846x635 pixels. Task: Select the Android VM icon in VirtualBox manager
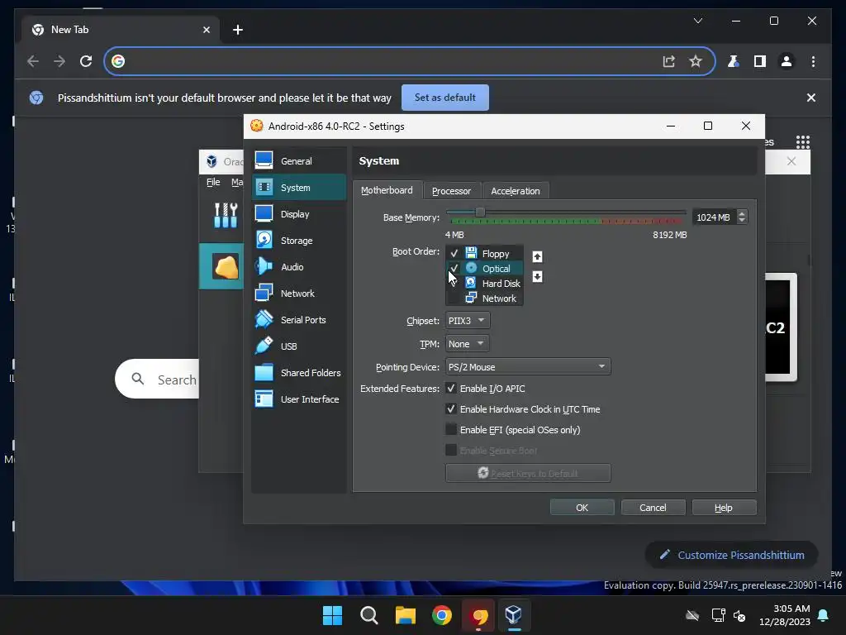tap(226, 266)
